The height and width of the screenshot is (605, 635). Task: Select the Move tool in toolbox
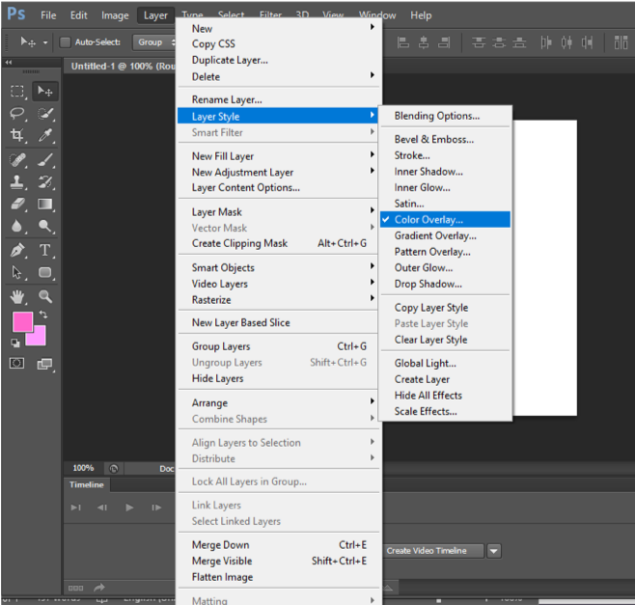(x=45, y=91)
